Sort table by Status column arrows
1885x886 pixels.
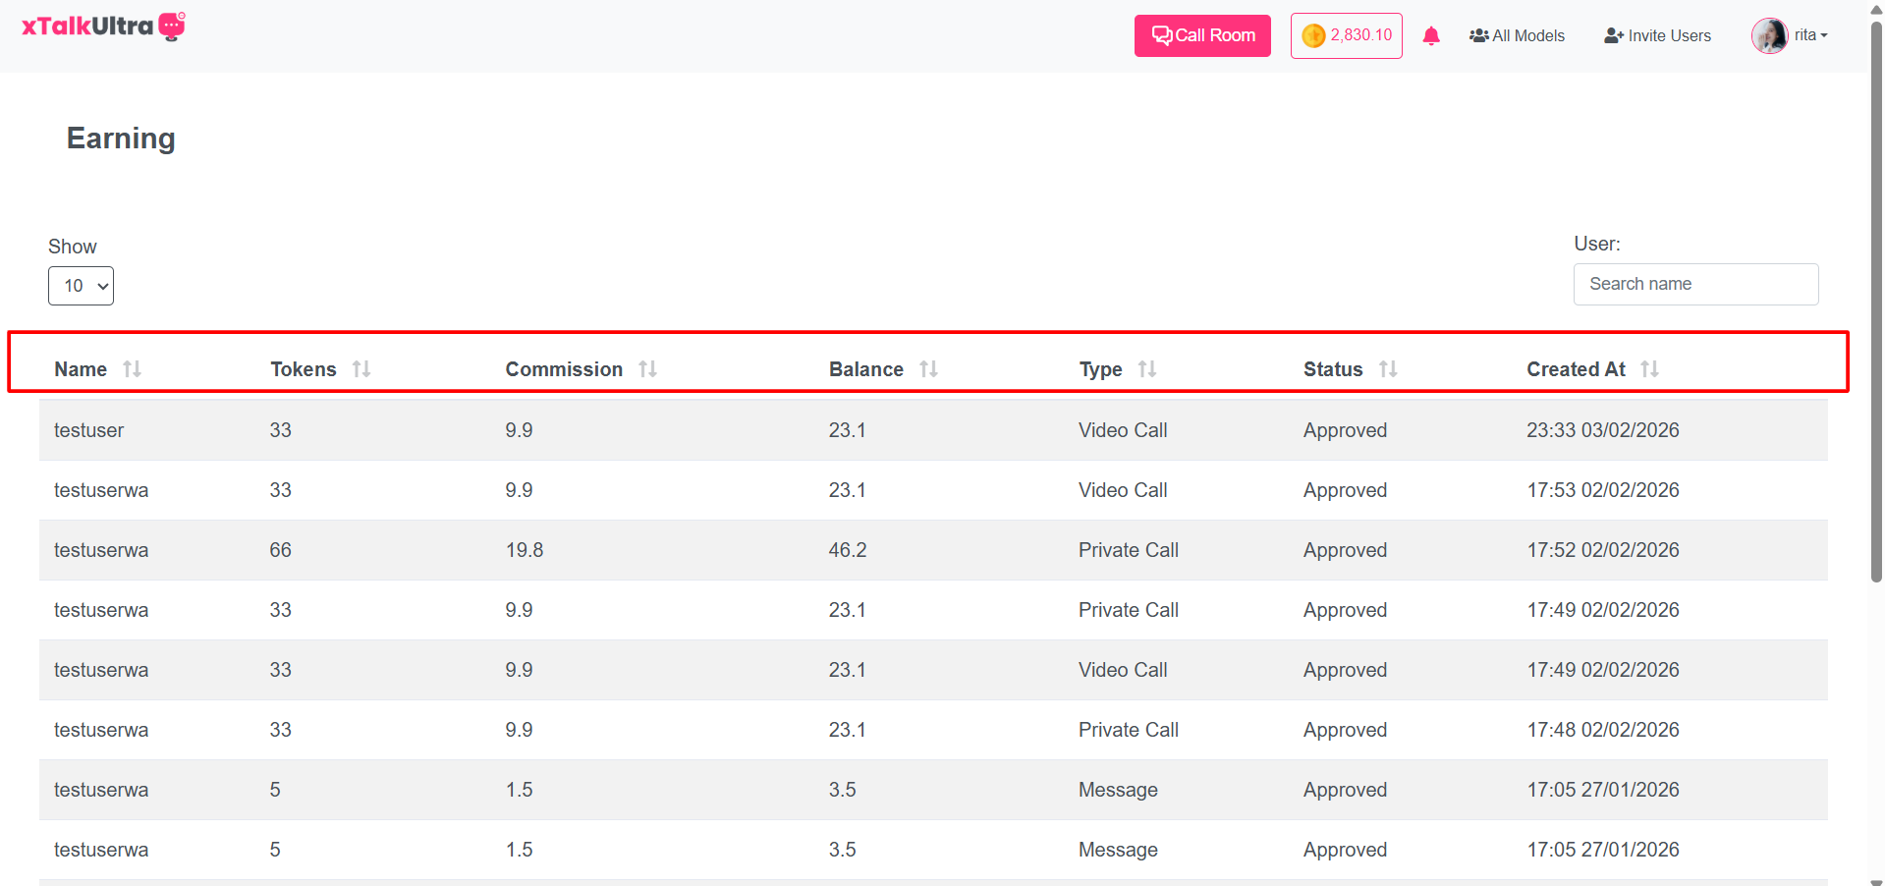[x=1387, y=369]
